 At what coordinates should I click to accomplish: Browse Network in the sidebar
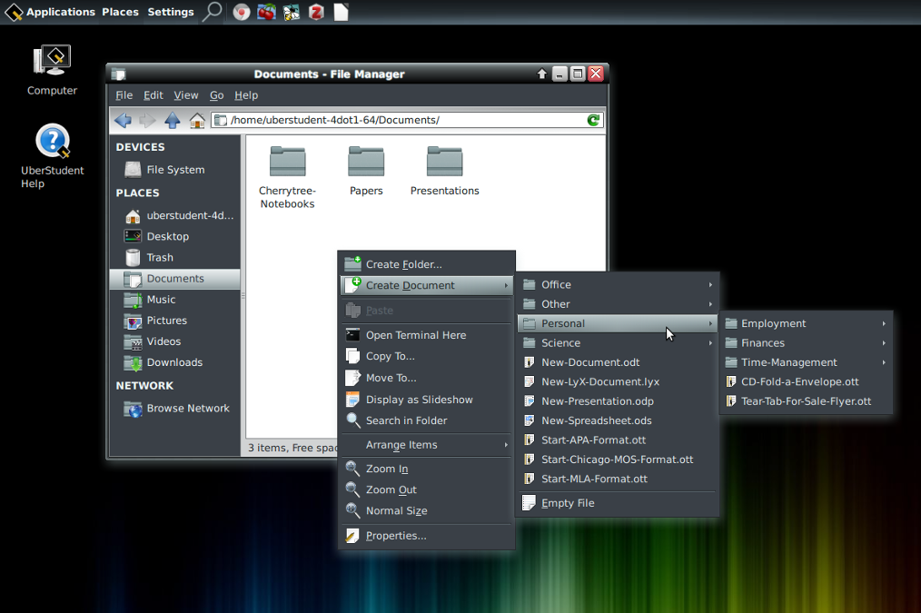point(187,409)
